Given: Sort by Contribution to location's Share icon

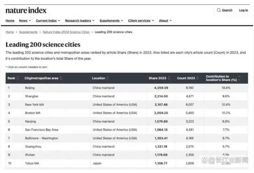Looking at the screenshot, I should 239,78.
